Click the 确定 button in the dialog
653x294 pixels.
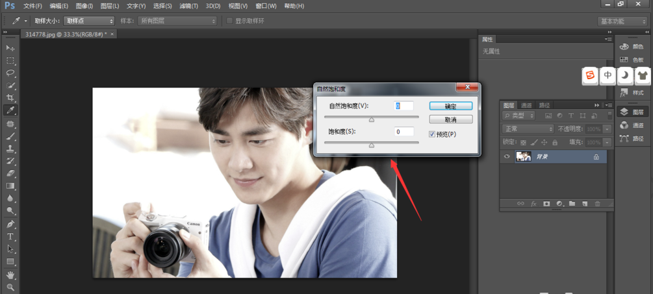(x=450, y=106)
